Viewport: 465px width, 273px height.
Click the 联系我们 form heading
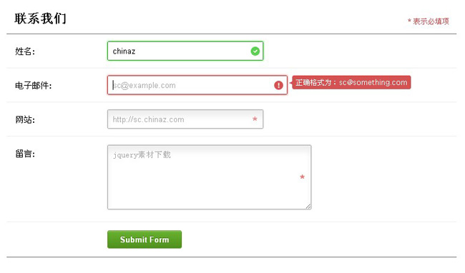pyautogui.click(x=40, y=19)
